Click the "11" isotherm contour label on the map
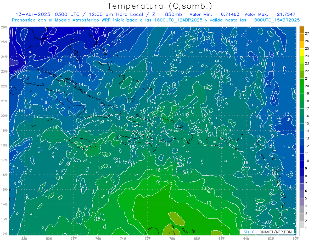 (x=53, y=57)
